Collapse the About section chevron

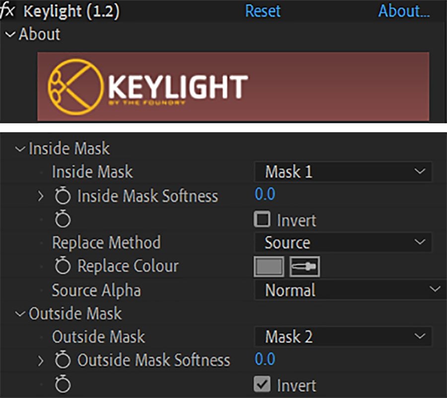(x=10, y=34)
